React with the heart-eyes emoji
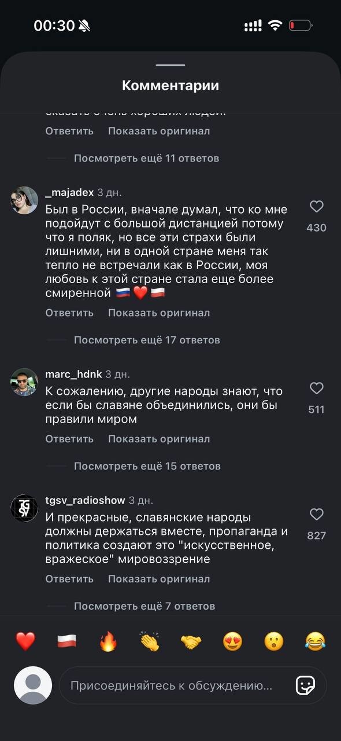This screenshot has height=741, width=341. [x=232, y=640]
